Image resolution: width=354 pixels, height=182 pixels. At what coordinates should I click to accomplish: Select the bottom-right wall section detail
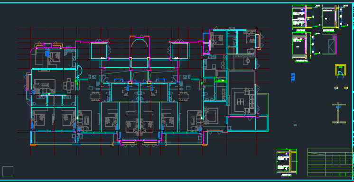(287, 162)
